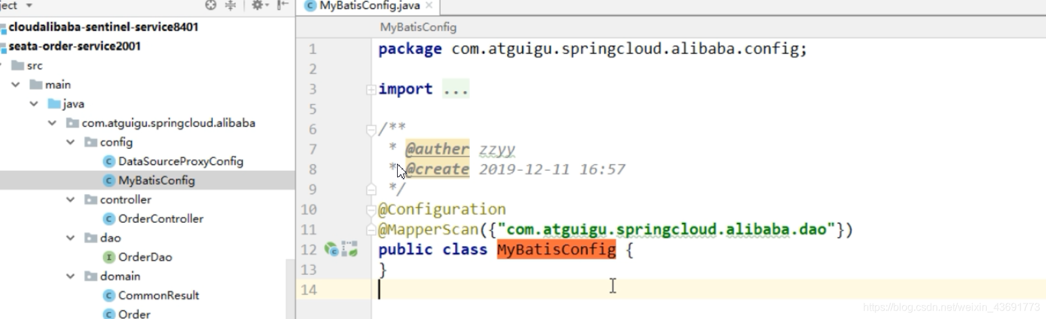Image resolution: width=1046 pixels, height=319 pixels.
Task: Click the blue java source-root folder icon
Action: point(54,104)
